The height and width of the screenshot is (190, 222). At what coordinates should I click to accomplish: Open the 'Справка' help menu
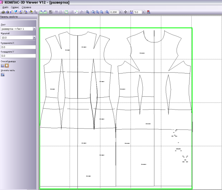tap(26, 7)
